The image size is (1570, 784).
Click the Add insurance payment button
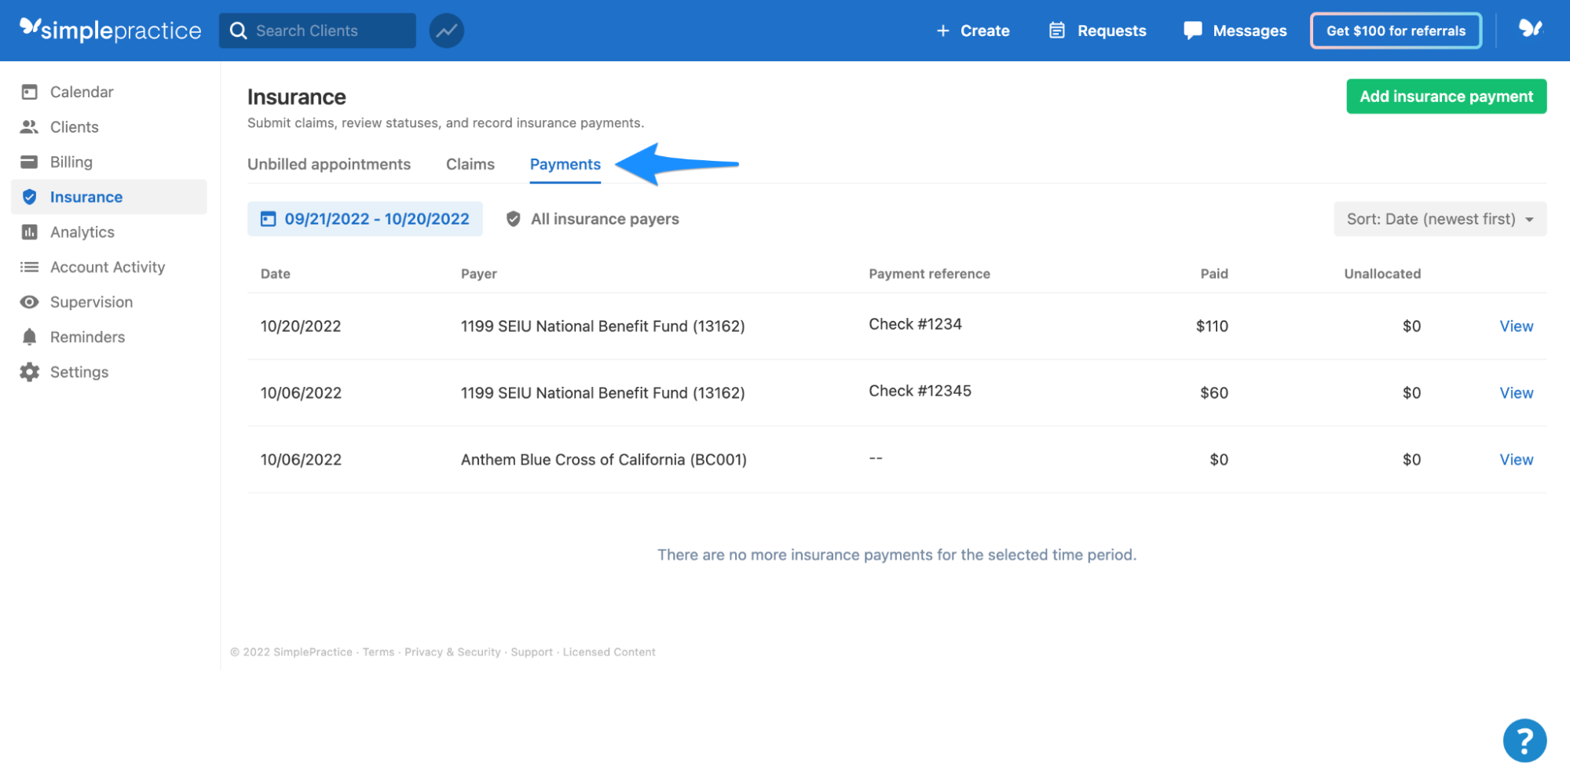[x=1446, y=96]
